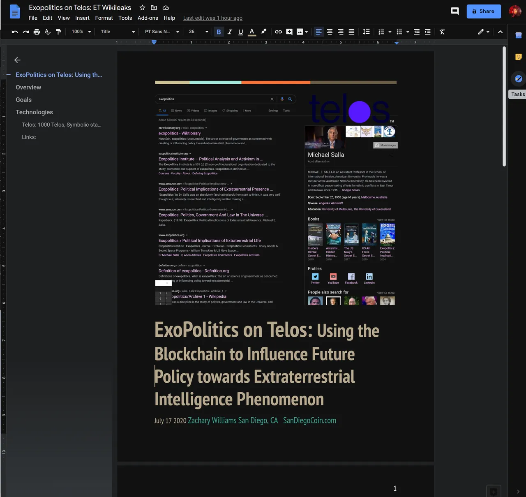This screenshot has width=526, height=497.
Task: Click the Undo arrow icon
Action: (x=15, y=32)
